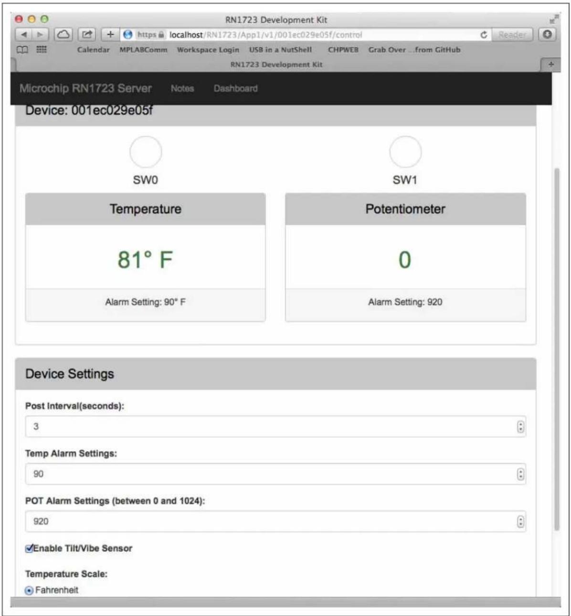The height and width of the screenshot is (616, 571).
Task: Click the address bar URL field
Action: pos(306,35)
